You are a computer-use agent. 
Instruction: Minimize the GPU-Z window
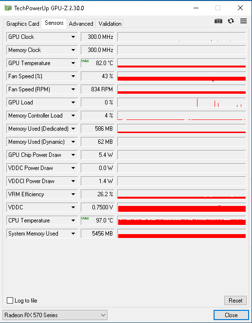196,8
